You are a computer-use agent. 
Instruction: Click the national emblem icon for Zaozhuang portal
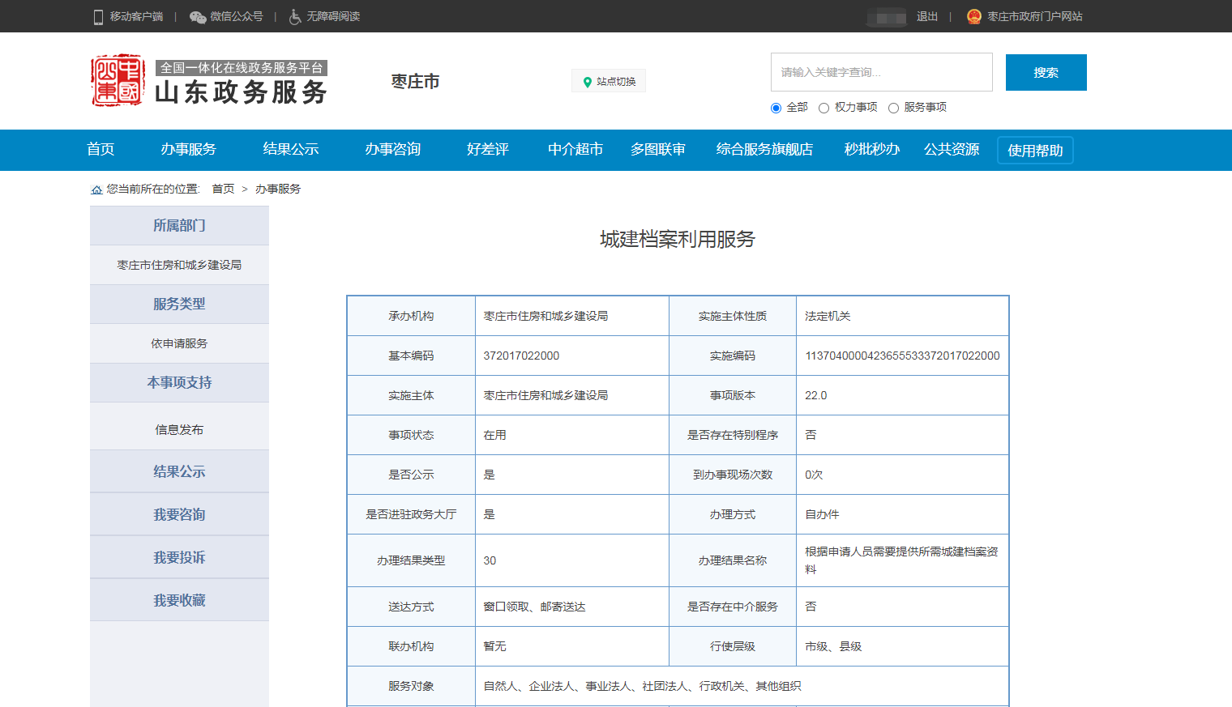tap(974, 16)
